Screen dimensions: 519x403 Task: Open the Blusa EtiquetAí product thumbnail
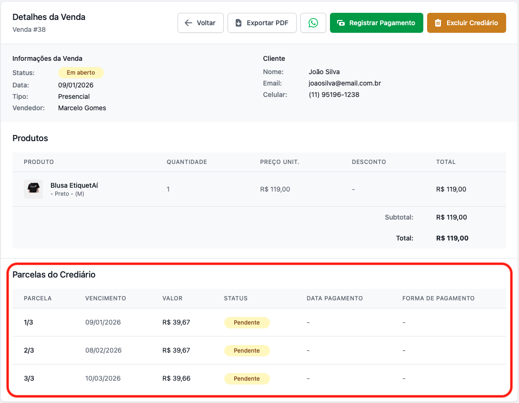[x=33, y=189]
